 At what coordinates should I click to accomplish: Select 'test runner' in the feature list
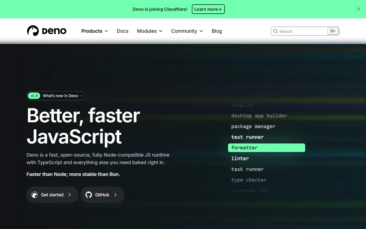pyautogui.click(x=247, y=137)
